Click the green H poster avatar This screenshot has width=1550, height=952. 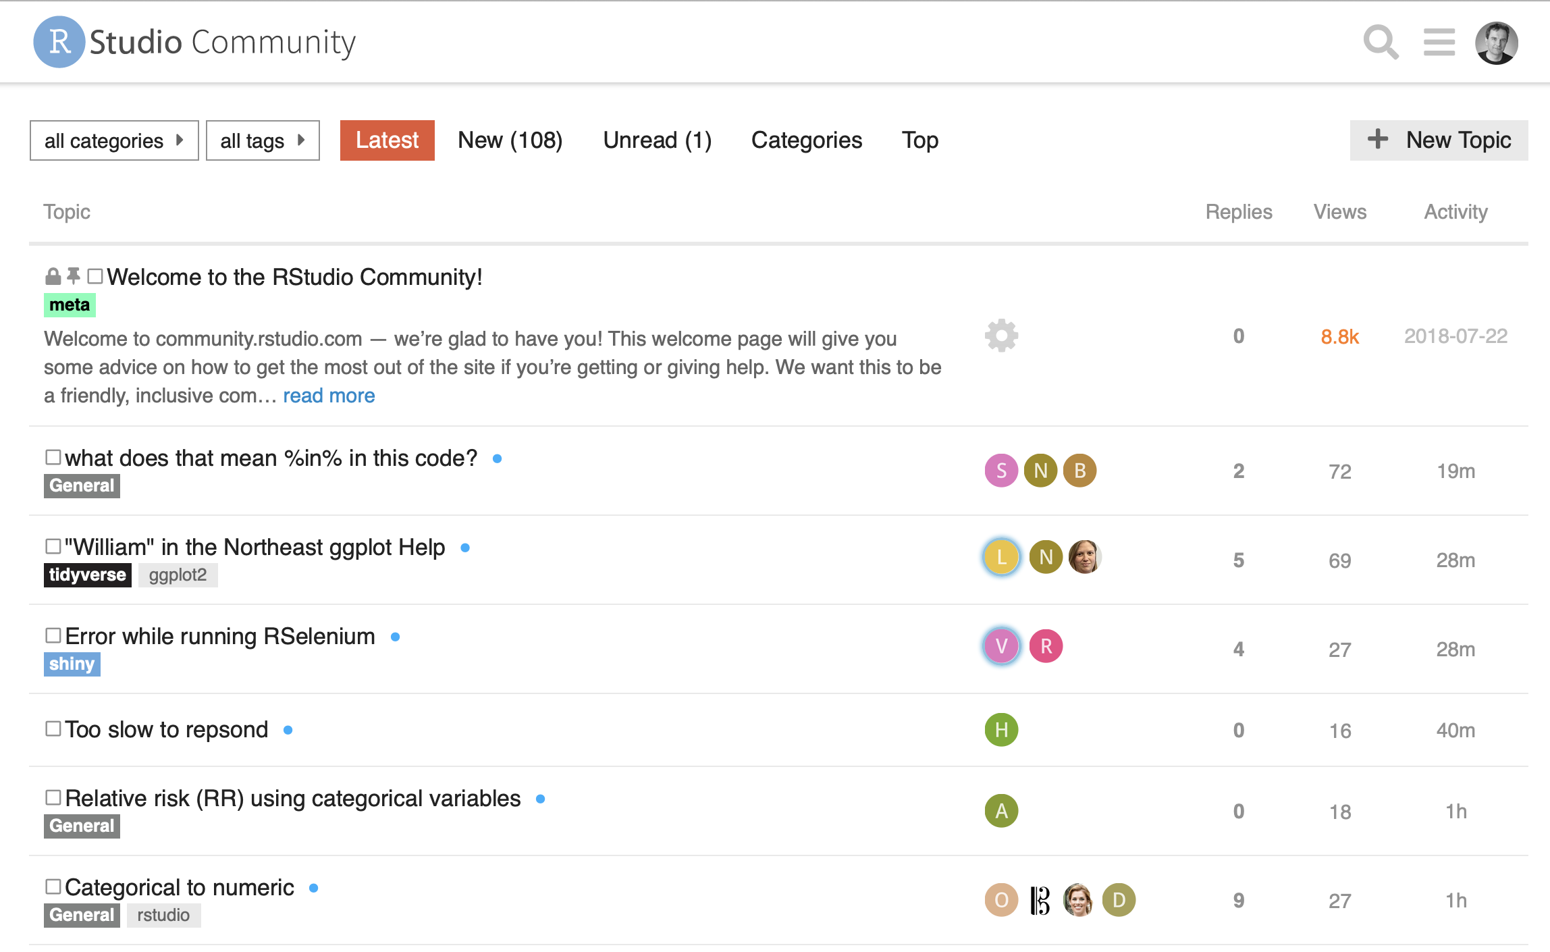pyautogui.click(x=1001, y=730)
